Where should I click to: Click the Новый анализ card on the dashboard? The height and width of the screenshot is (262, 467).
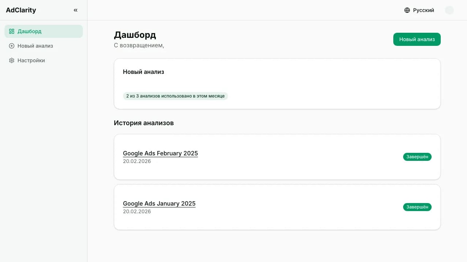(x=277, y=83)
